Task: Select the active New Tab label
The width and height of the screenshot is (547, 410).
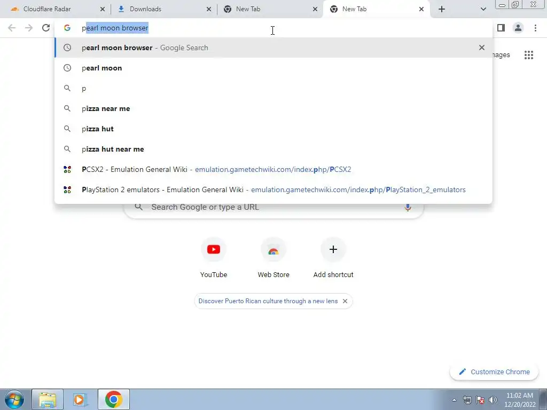Action: 355,10
